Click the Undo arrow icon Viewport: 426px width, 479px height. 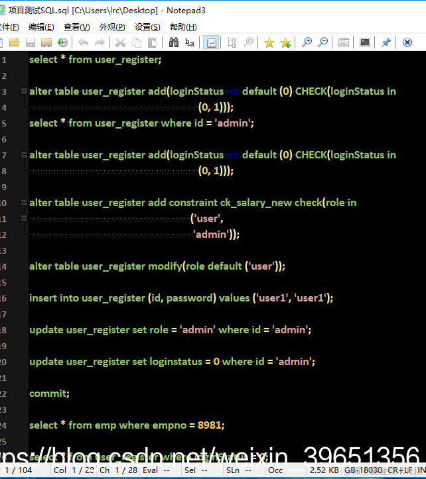pos(83,42)
